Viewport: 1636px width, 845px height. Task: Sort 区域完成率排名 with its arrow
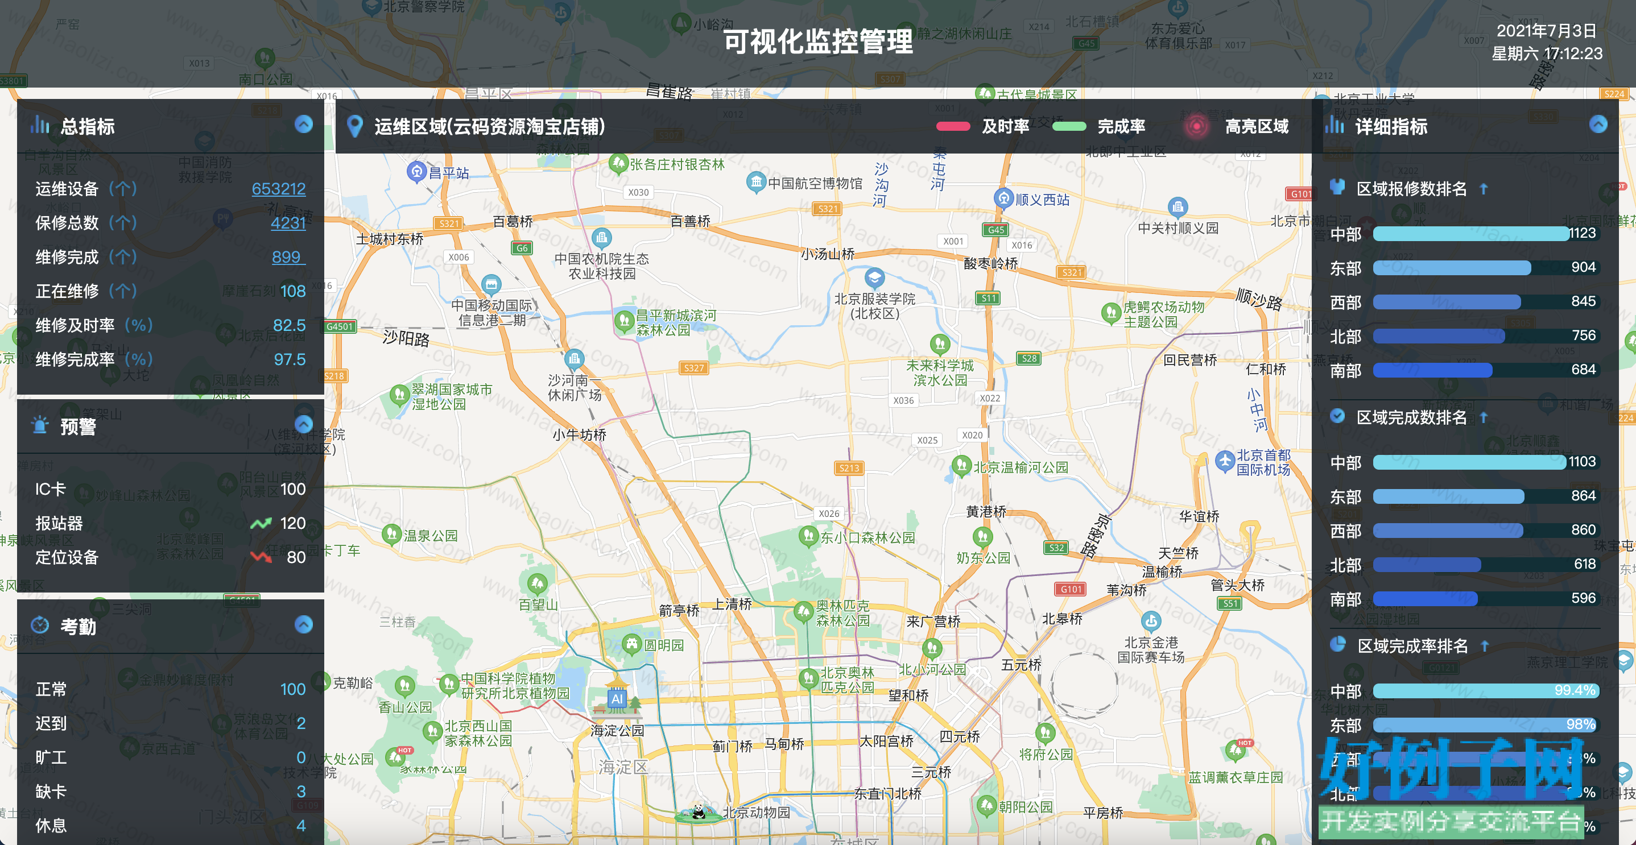coord(1485,645)
